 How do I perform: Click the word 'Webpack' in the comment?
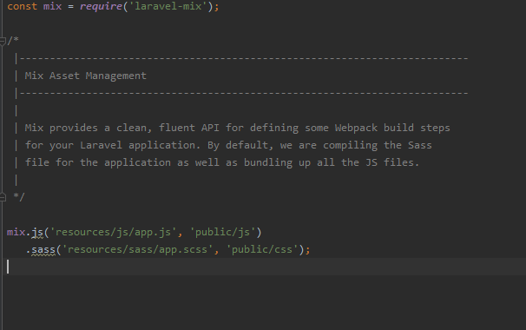[x=356, y=128]
